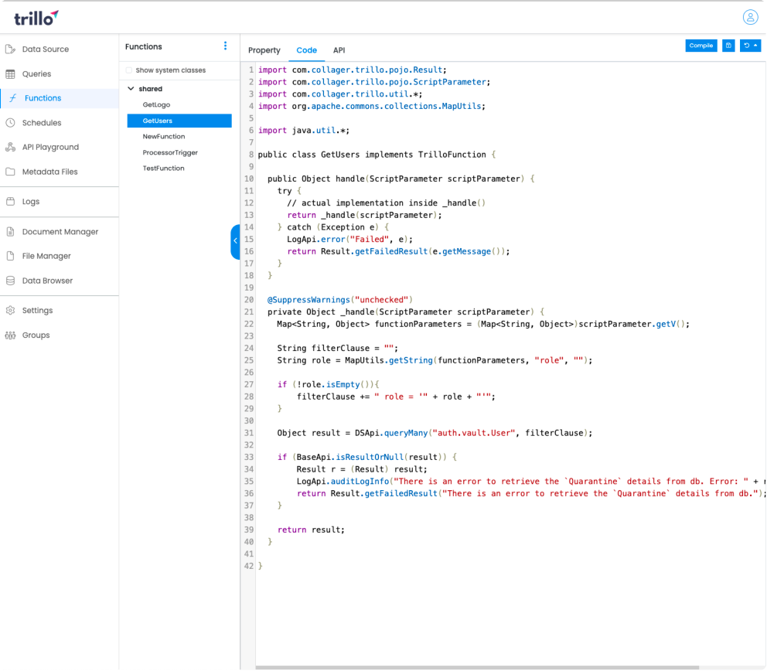Select the ProcessorTrigger function
The image size is (767, 671).
click(x=170, y=152)
